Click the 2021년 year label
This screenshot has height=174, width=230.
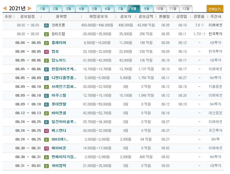coord(17,9)
